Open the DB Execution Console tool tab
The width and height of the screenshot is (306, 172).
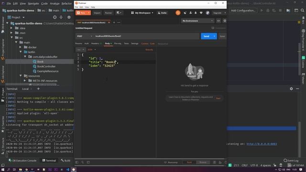point(22,161)
